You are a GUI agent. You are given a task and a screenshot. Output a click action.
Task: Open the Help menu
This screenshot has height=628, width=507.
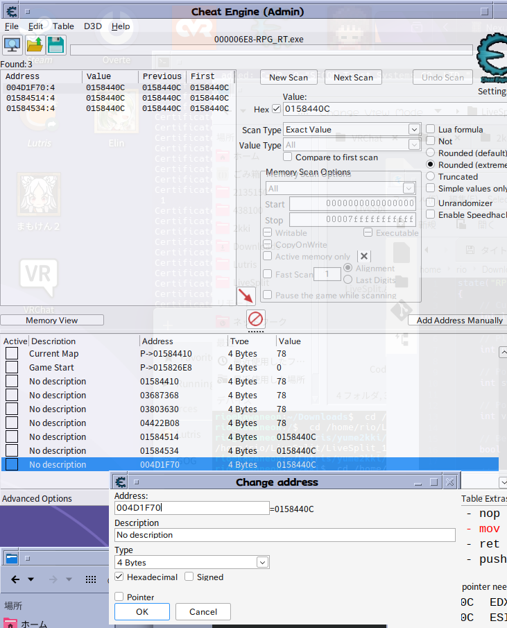pos(121,26)
